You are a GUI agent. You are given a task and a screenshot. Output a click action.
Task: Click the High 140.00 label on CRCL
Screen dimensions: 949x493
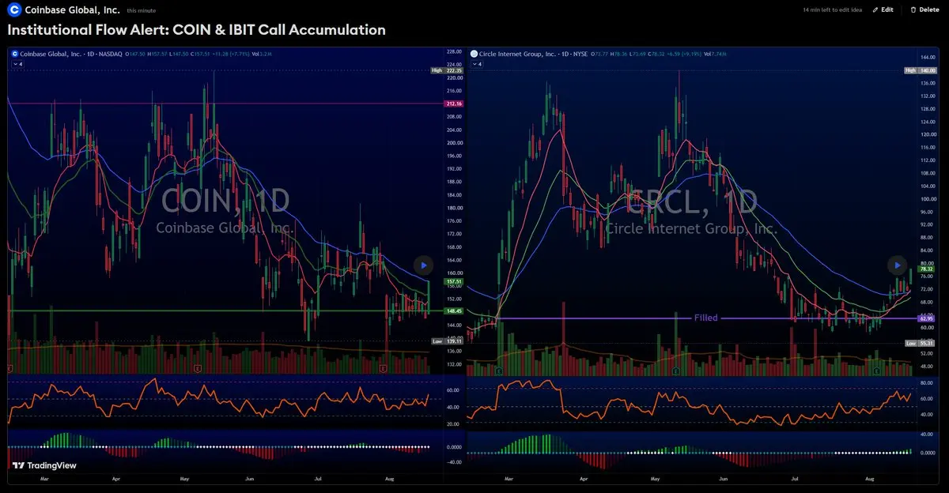click(920, 70)
